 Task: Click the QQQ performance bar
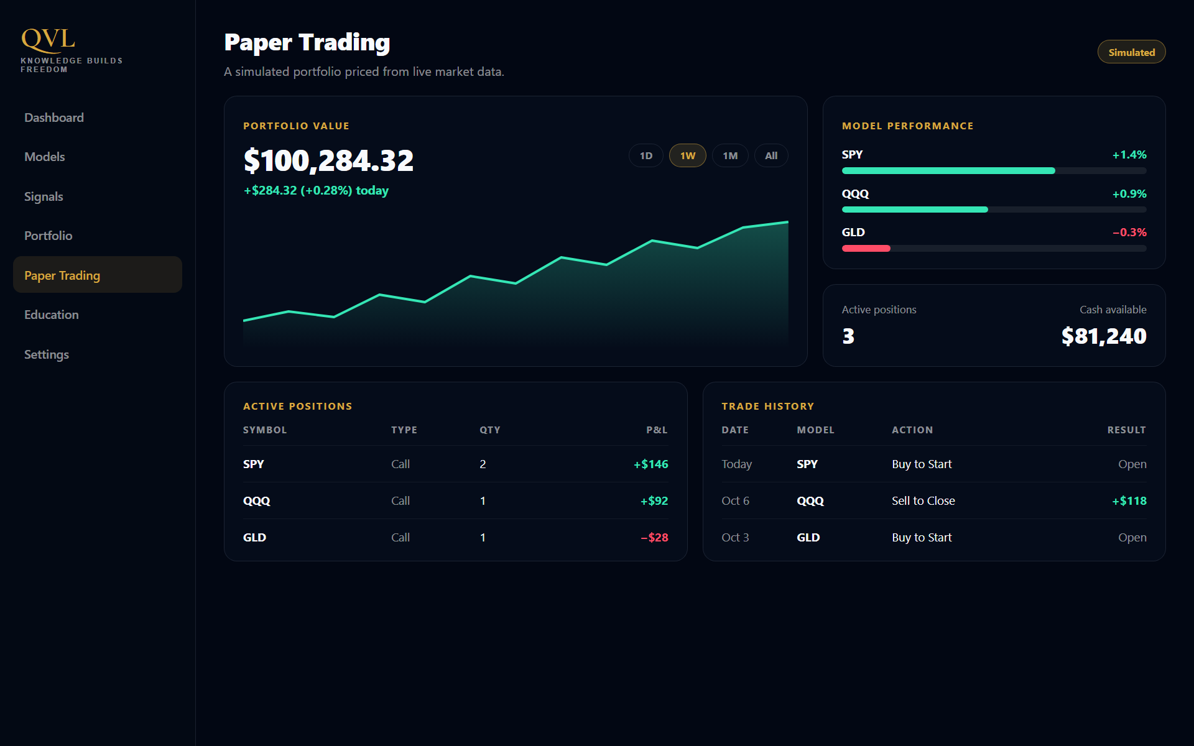point(994,210)
